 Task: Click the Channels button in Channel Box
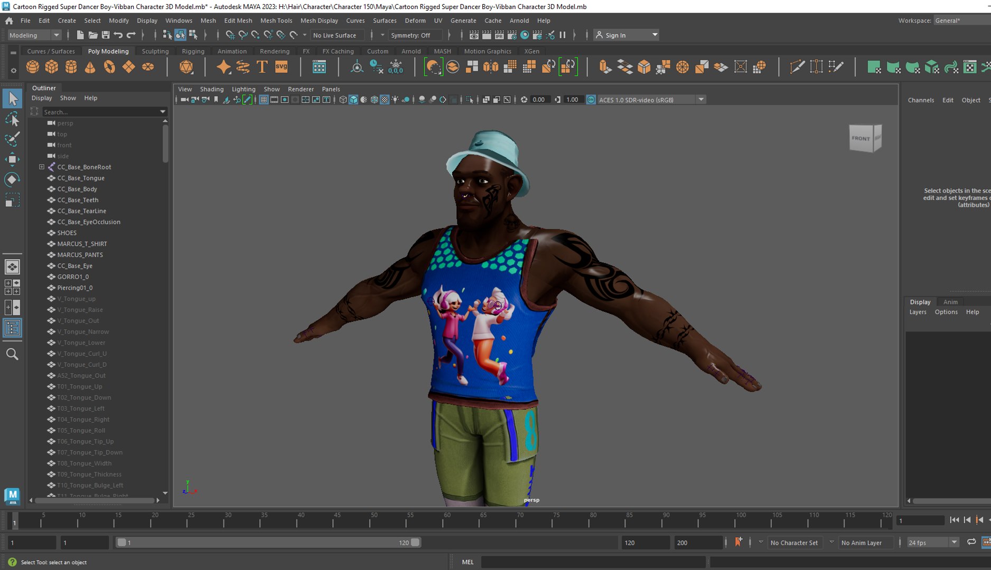pos(921,100)
